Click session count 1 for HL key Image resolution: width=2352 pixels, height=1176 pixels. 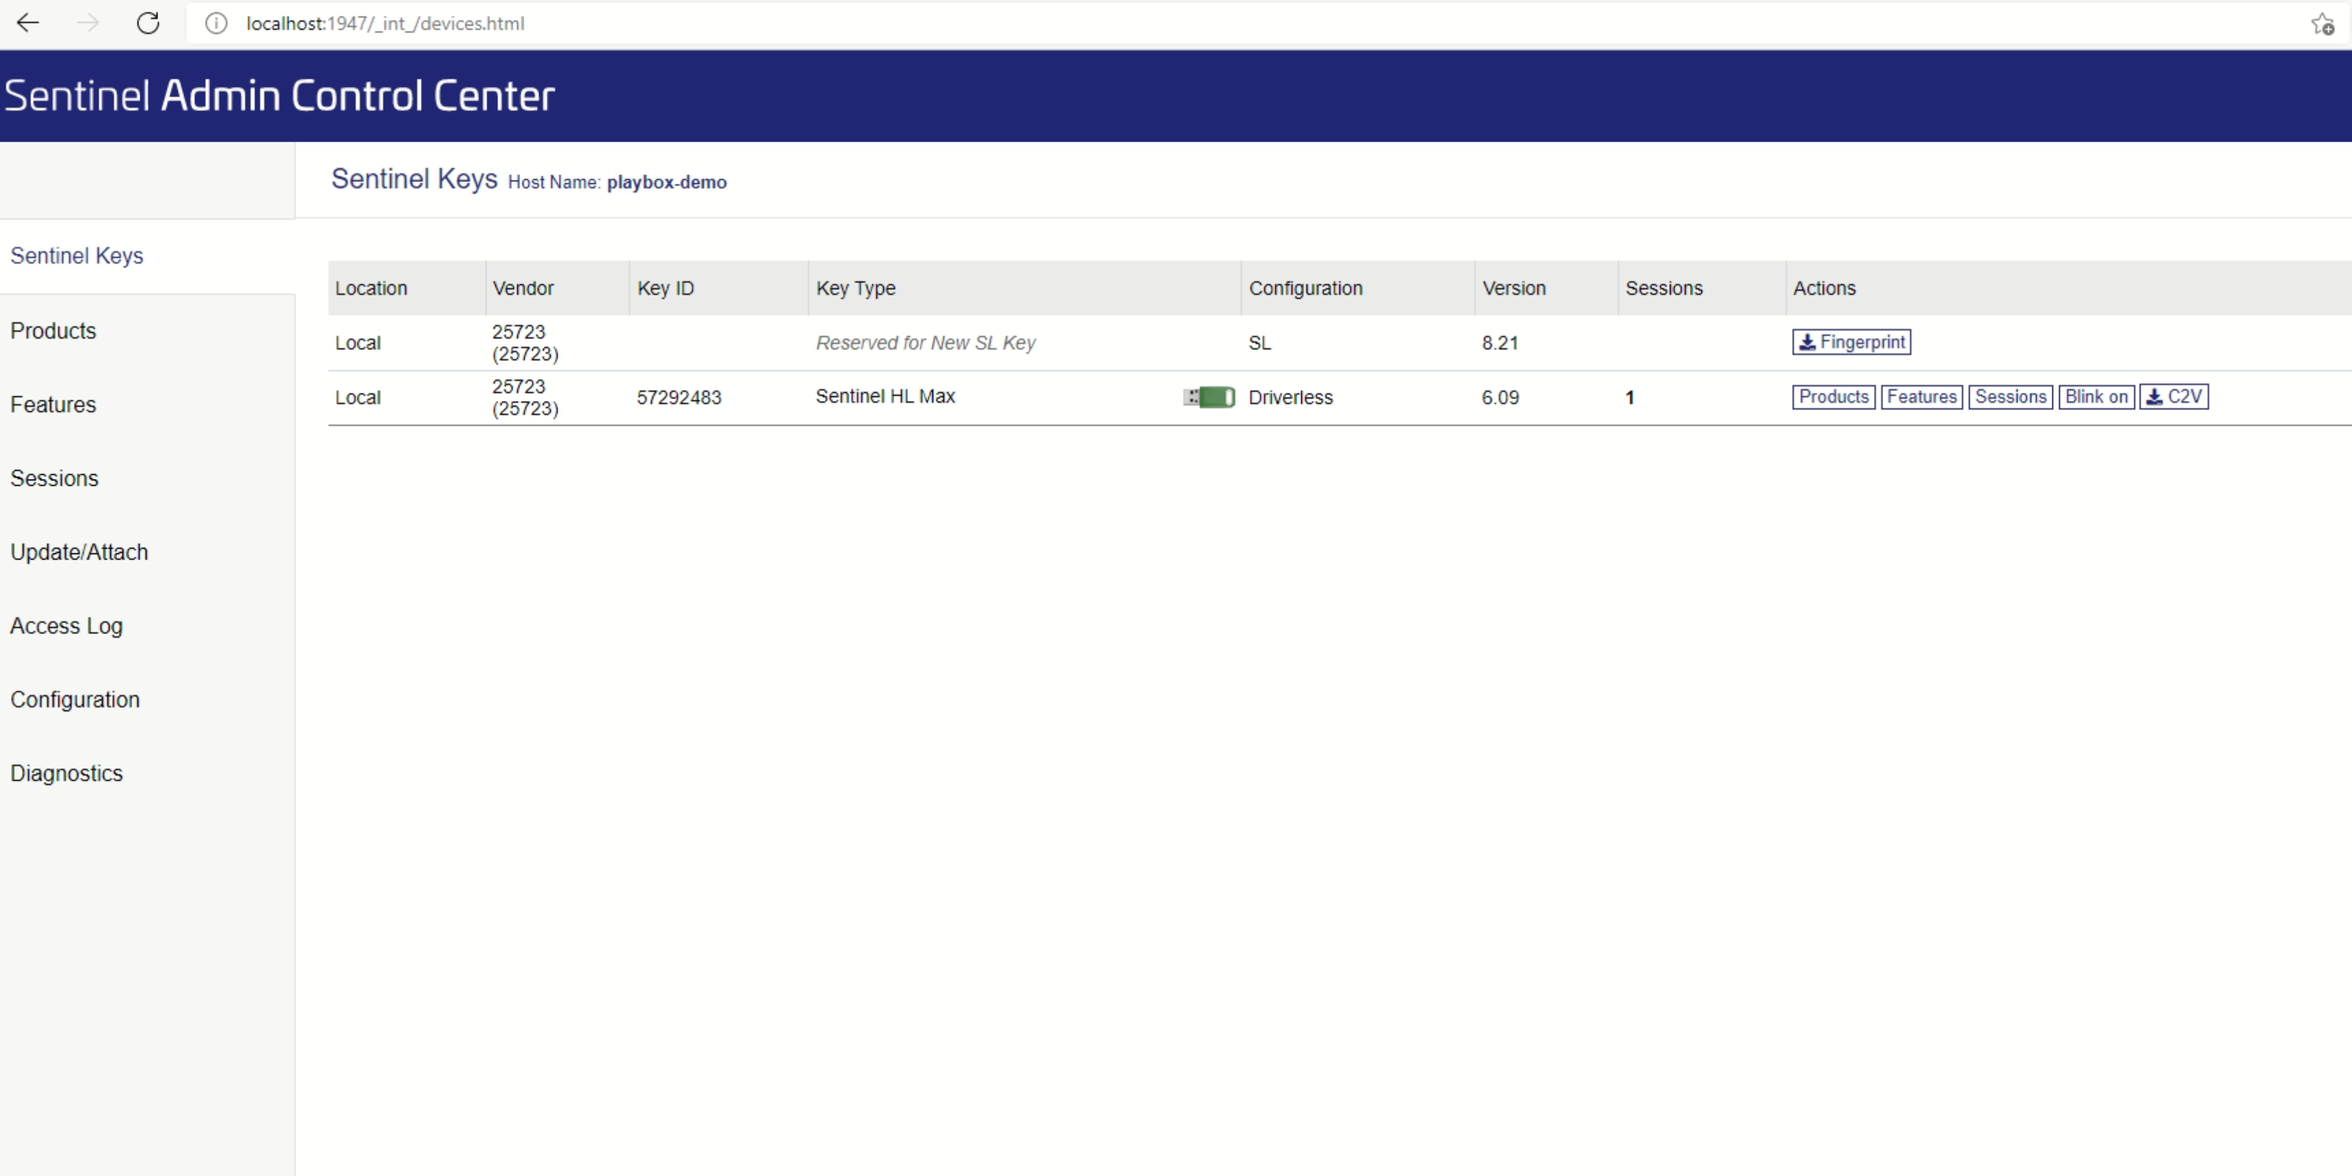[x=1629, y=398]
